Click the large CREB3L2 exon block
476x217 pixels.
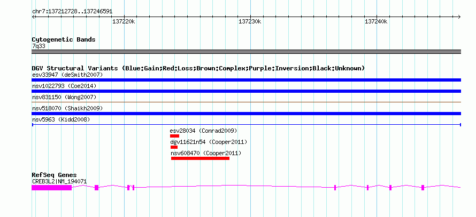click(51, 188)
